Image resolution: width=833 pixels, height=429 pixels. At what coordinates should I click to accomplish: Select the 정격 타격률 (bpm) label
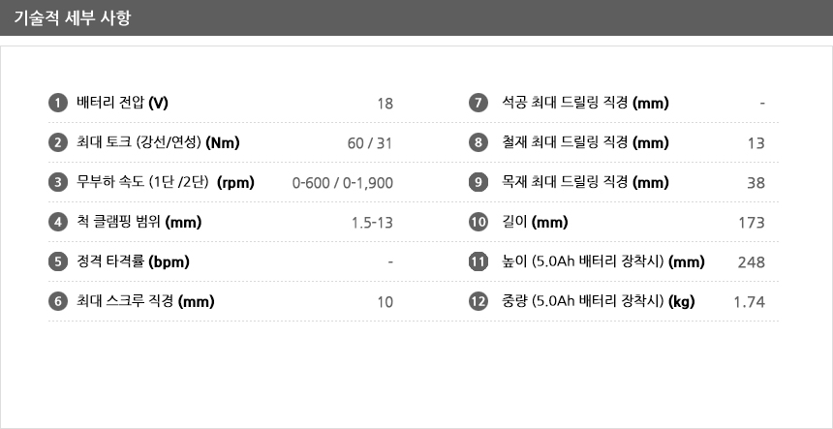[133, 261]
